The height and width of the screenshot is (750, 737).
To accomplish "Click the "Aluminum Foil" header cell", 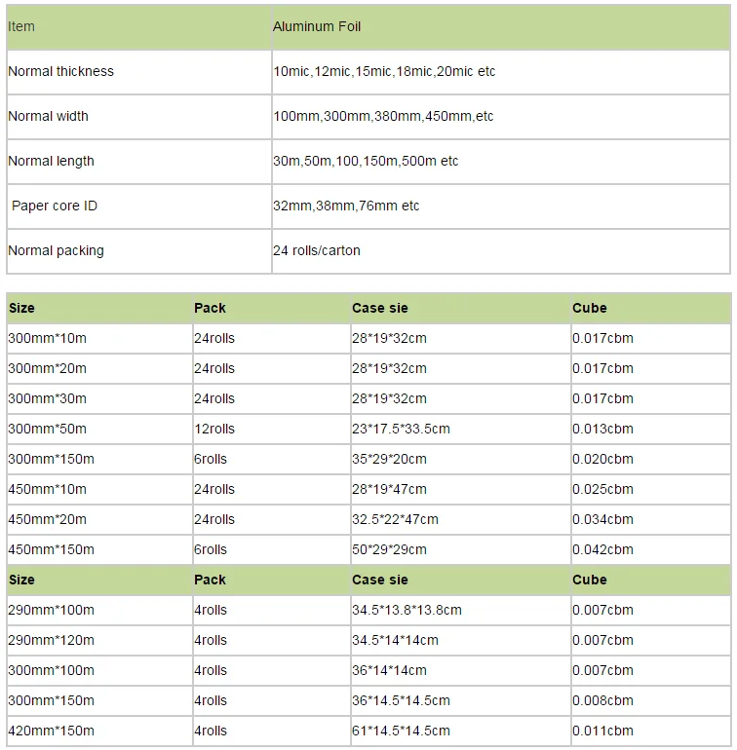I will [317, 26].
